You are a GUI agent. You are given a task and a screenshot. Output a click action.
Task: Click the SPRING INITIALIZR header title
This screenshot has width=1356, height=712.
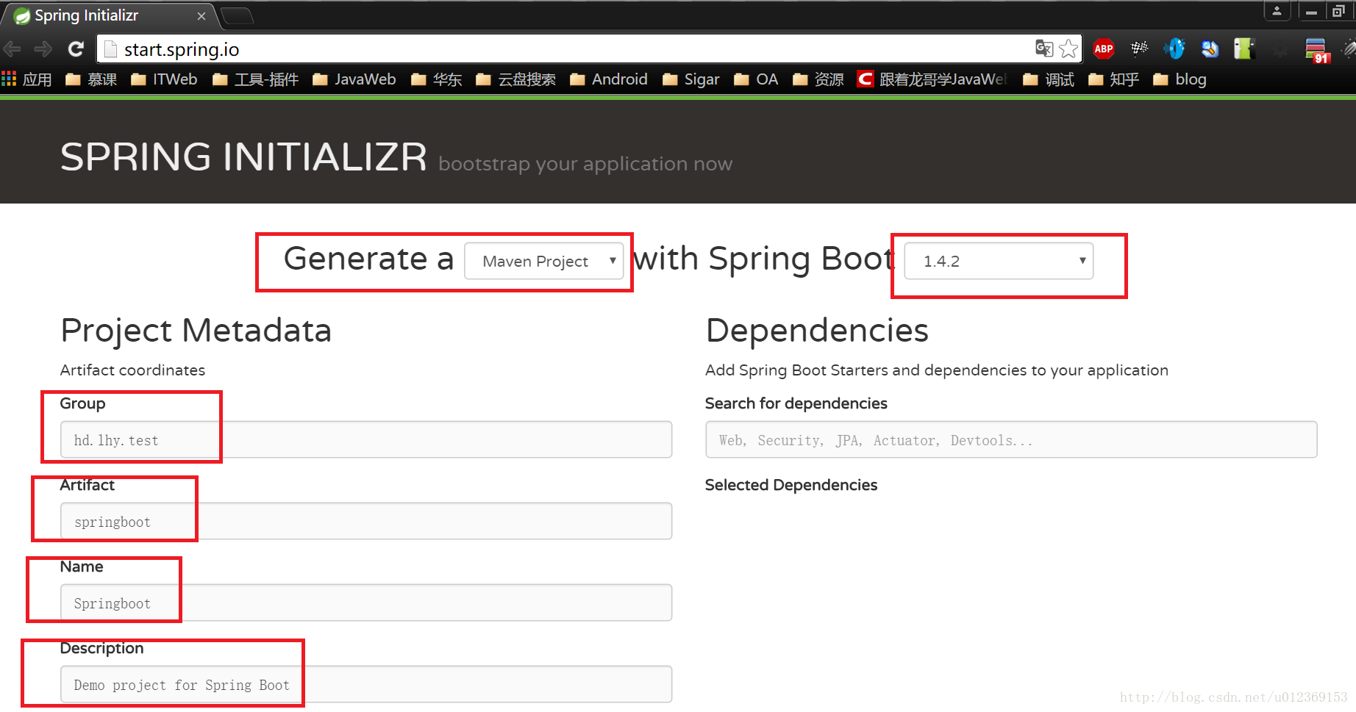[x=243, y=157]
